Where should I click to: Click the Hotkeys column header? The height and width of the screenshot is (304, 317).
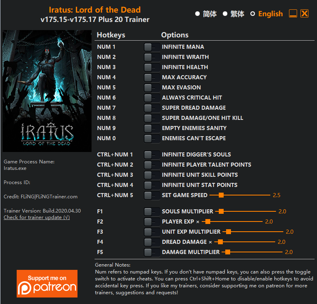pyautogui.click(x=111, y=35)
